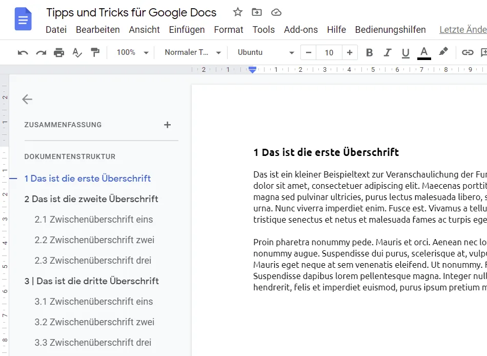Open the text color picker
487x356 pixels.
424,52
